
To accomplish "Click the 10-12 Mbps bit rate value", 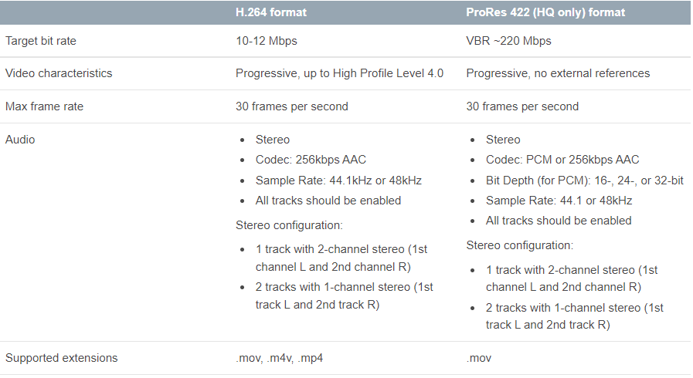I will point(266,40).
